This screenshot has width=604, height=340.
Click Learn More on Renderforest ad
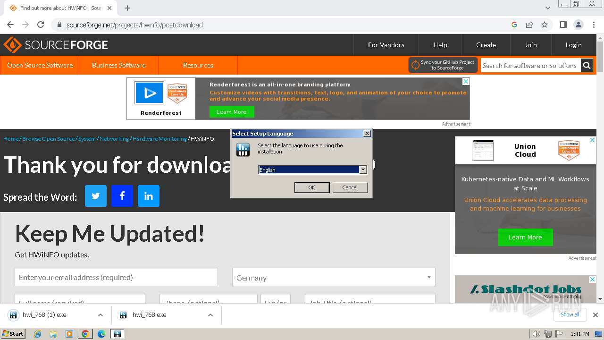click(x=232, y=112)
